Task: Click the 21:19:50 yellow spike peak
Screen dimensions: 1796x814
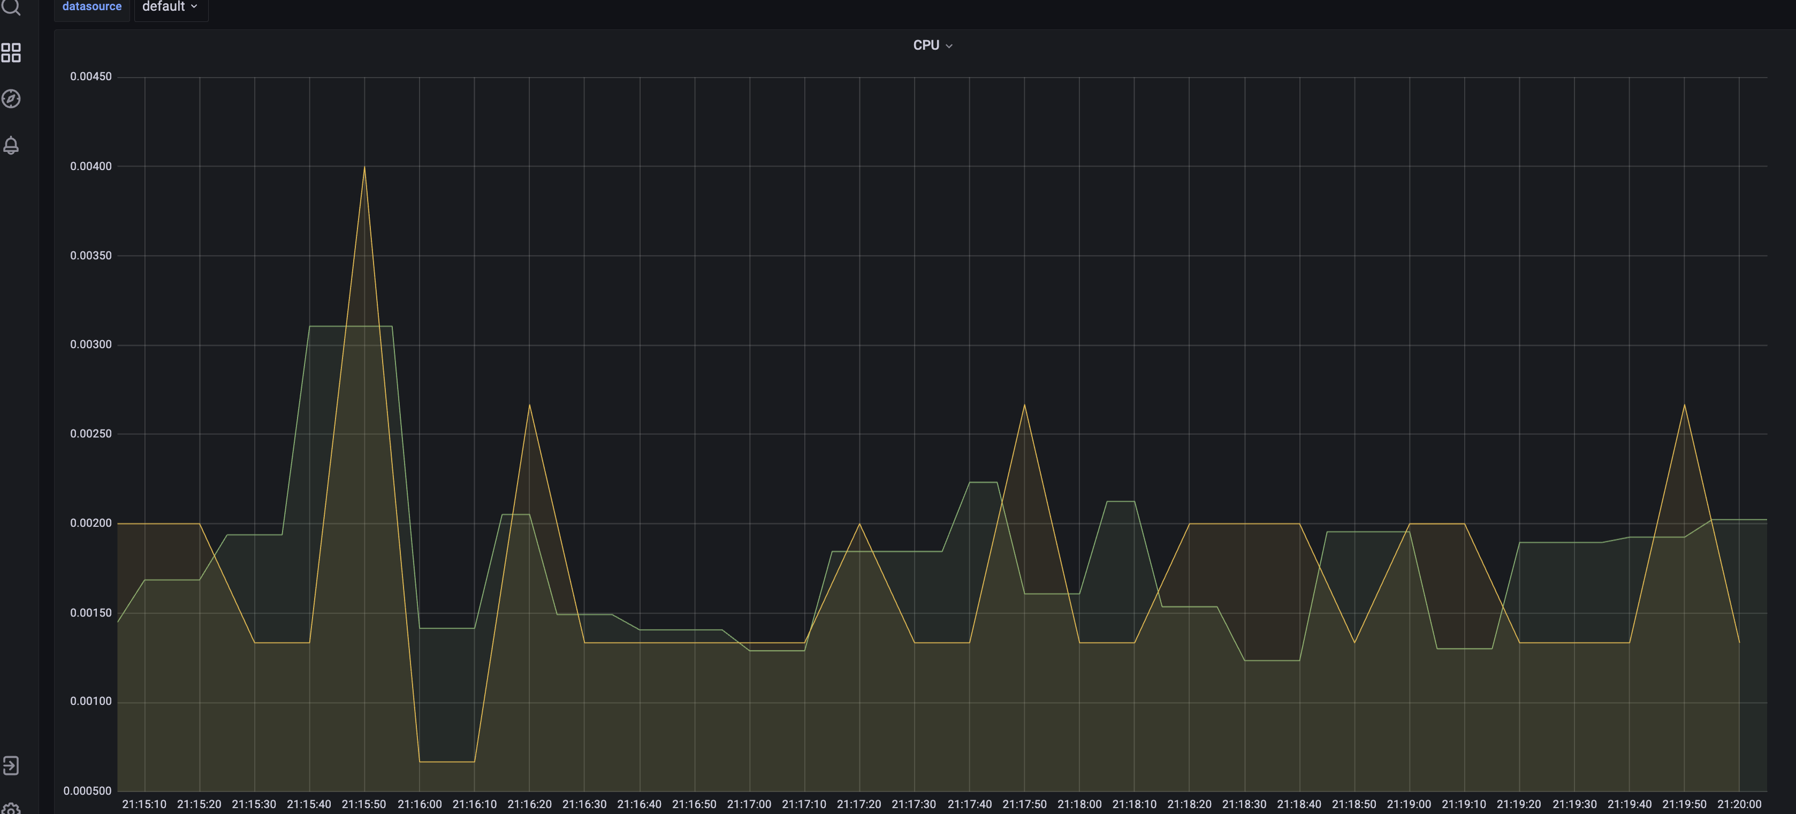Action: point(1685,405)
